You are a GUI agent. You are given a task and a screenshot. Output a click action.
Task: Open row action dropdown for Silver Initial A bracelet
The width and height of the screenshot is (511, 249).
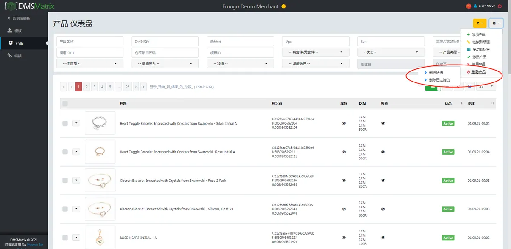pos(76,123)
